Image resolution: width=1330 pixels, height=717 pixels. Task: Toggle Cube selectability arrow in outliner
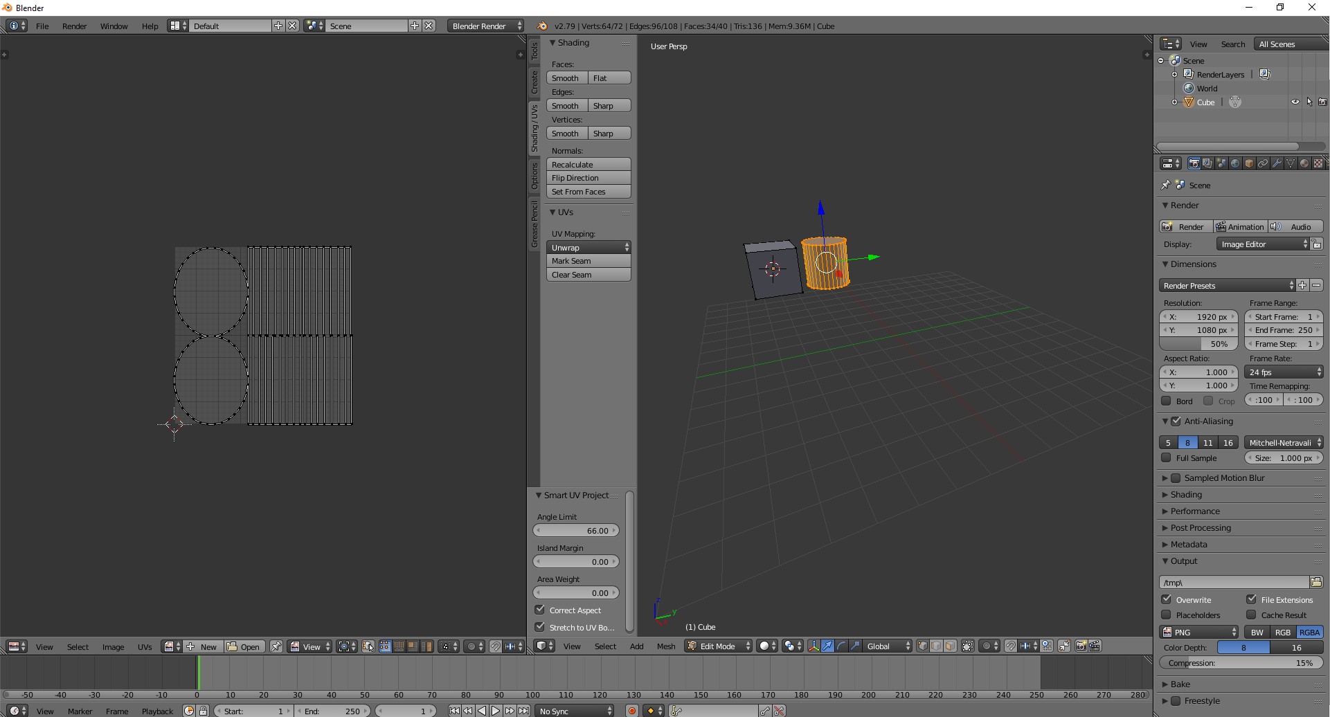[1309, 102]
